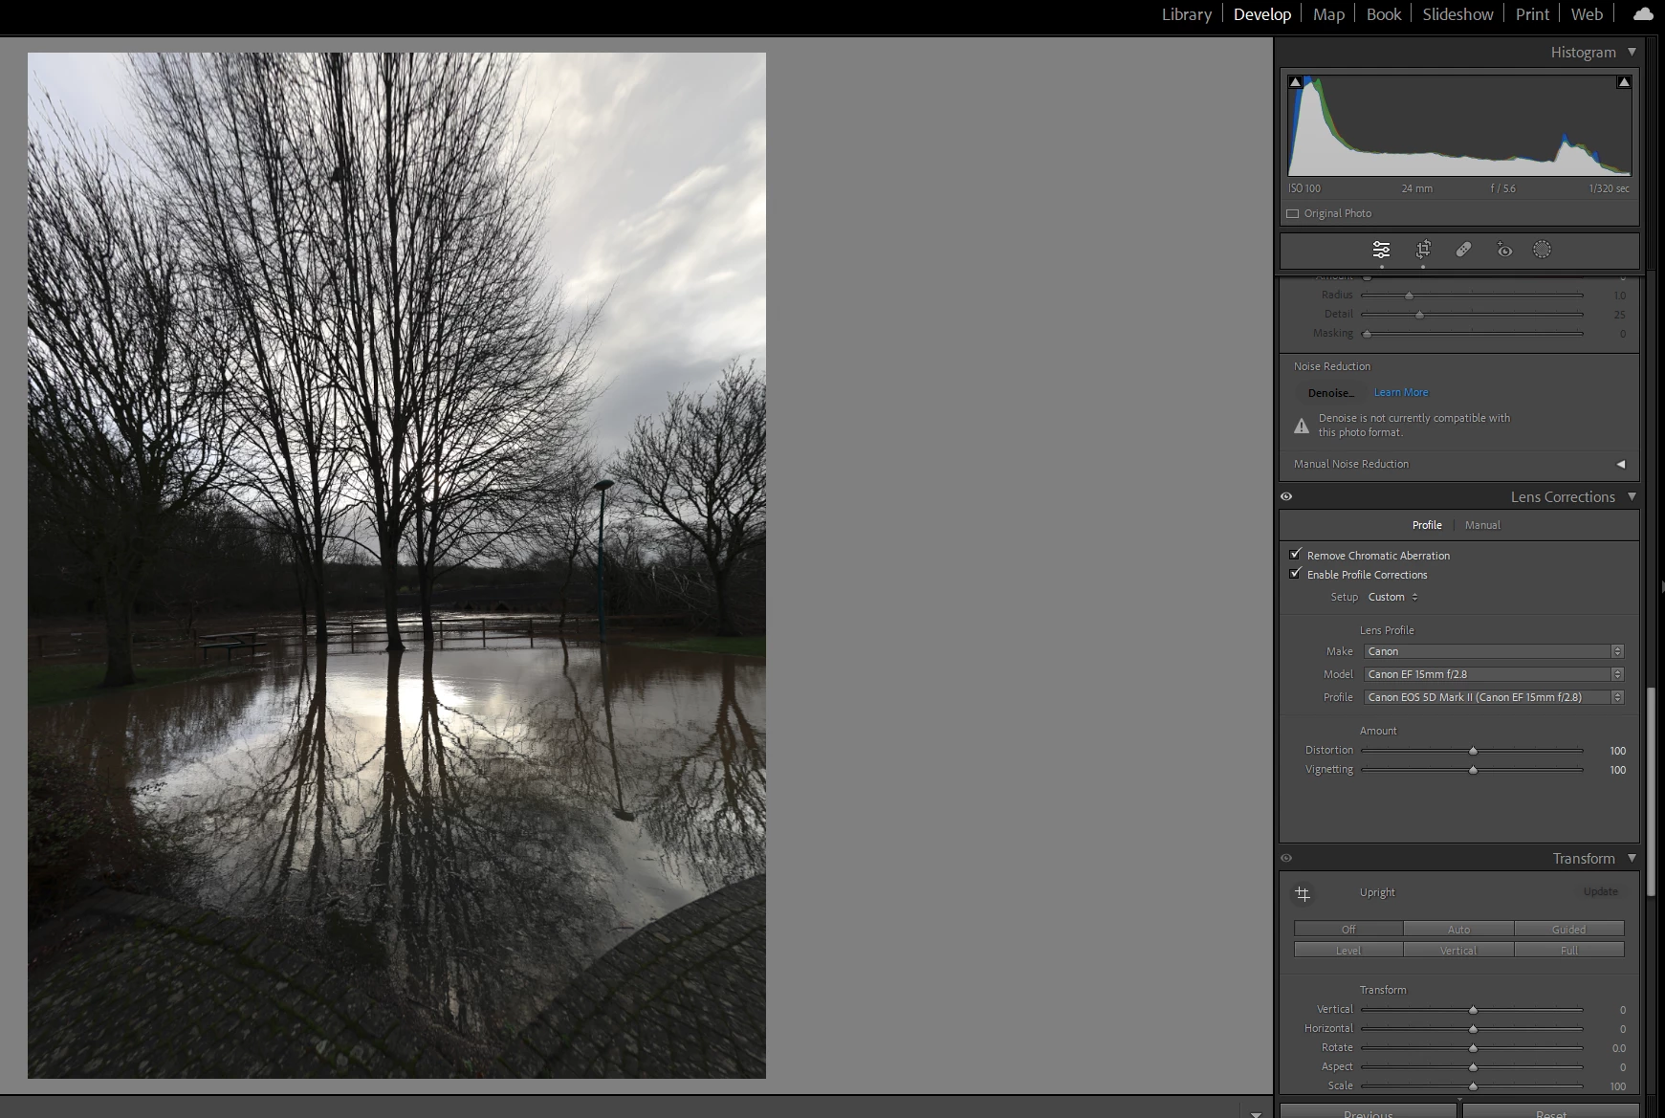Open the lens Model dropdown
The width and height of the screenshot is (1665, 1118).
pyautogui.click(x=1494, y=674)
